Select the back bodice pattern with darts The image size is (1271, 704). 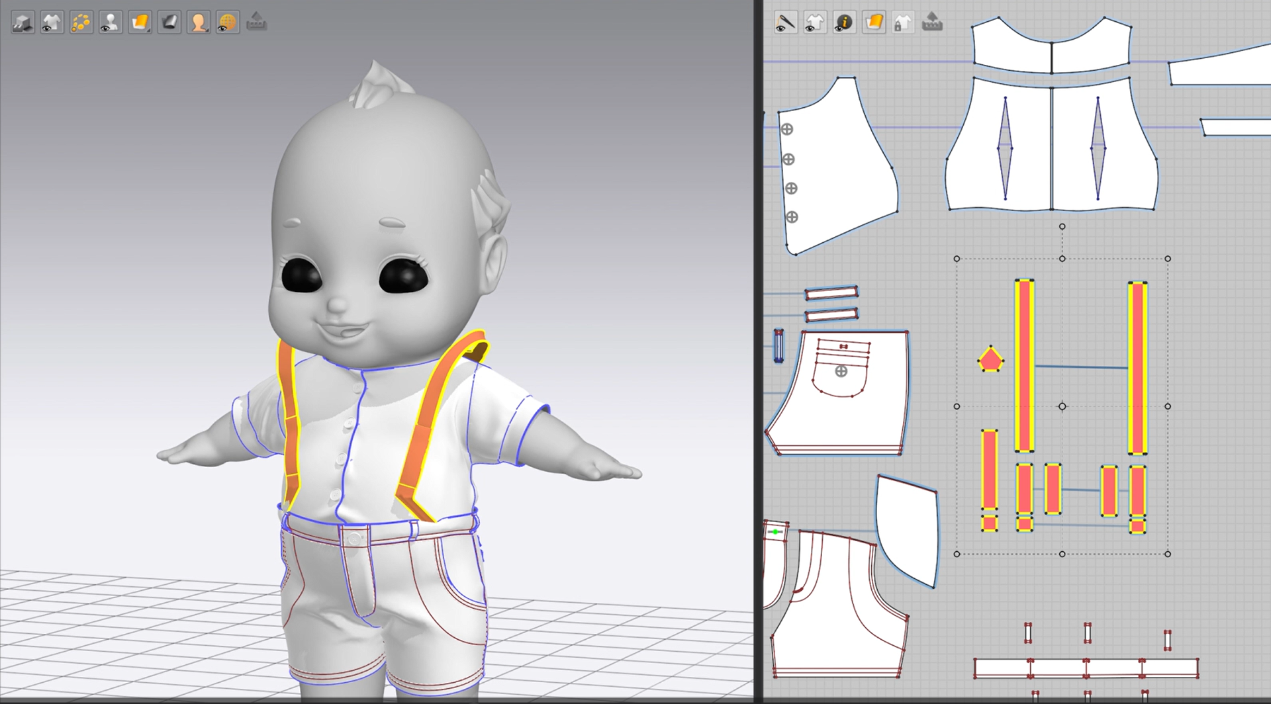click(1051, 146)
